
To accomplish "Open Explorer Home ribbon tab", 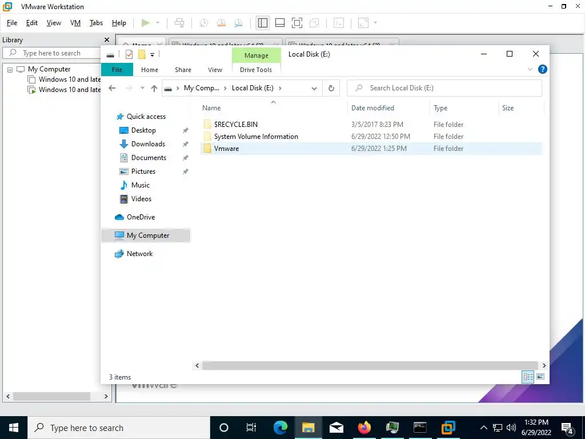I will point(150,70).
